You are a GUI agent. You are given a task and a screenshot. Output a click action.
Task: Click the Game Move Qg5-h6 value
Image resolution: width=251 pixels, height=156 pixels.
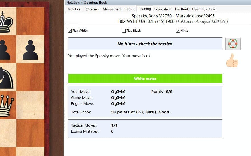[118, 98]
